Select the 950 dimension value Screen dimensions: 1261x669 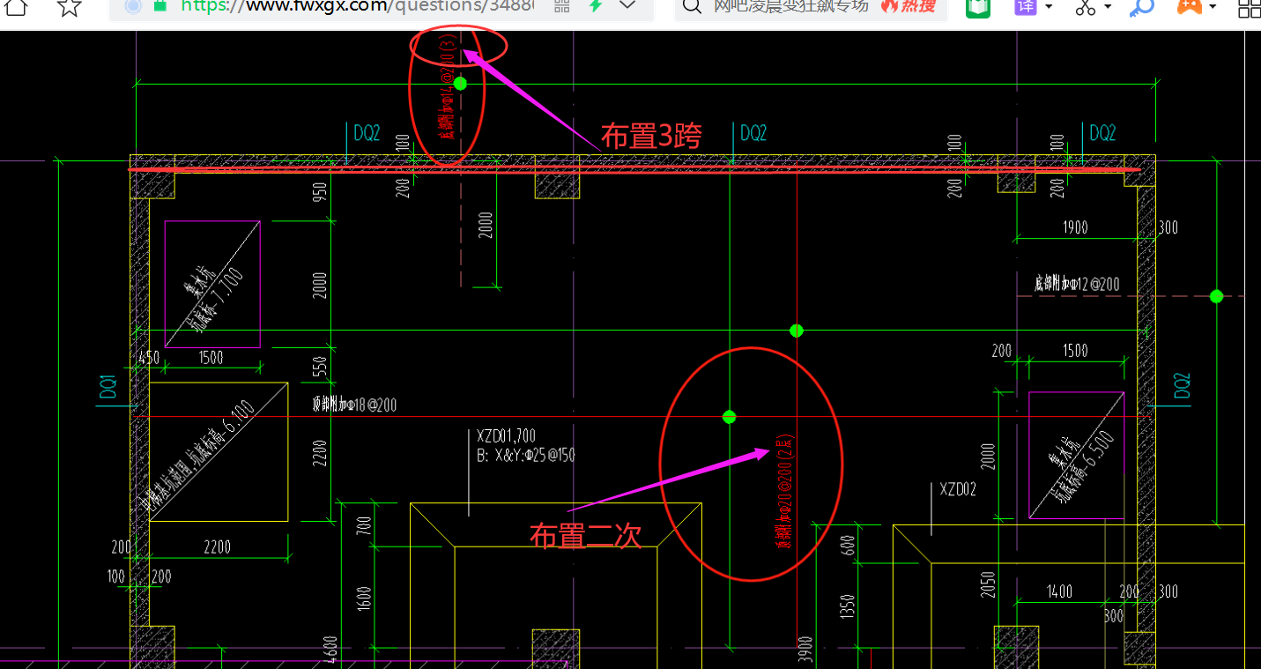pyautogui.click(x=319, y=191)
